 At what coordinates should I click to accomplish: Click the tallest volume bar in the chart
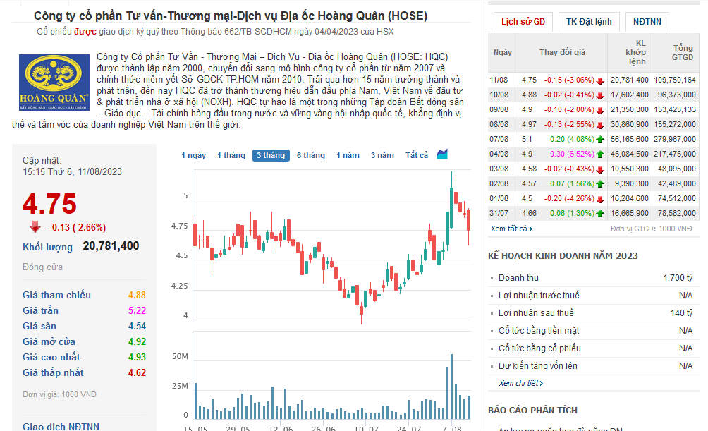451,387
